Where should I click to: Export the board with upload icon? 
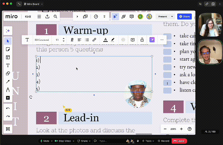point(47,17)
